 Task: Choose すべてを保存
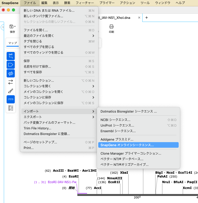[x=59, y=72]
